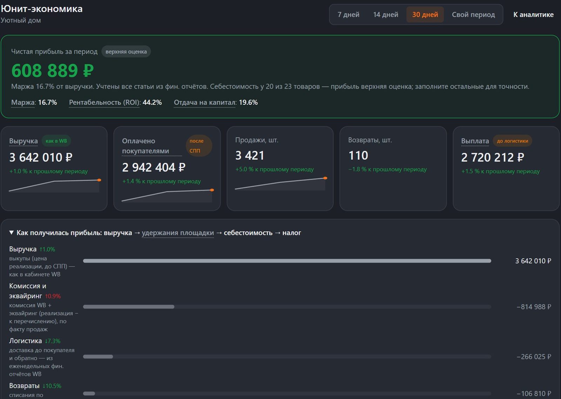Click the +5.0 % к прошлому периоду text
This screenshot has height=399, width=561.
[275, 169]
